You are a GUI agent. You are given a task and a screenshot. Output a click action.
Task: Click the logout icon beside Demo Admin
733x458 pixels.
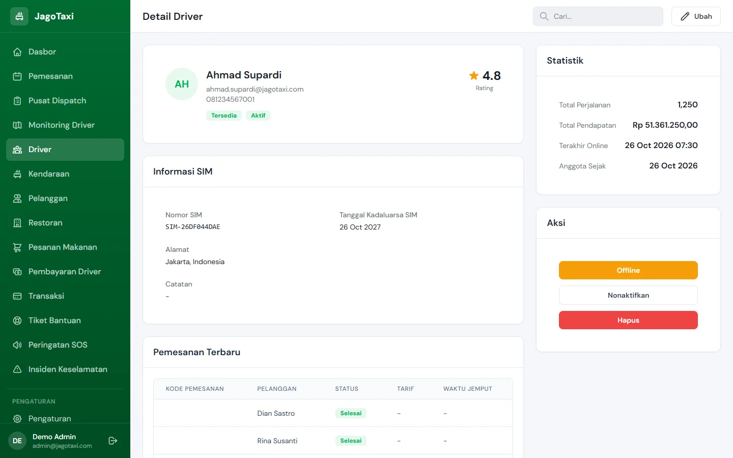pyautogui.click(x=113, y=441)
